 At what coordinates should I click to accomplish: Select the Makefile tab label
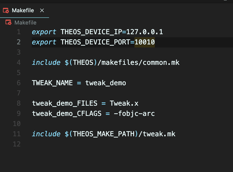point(23,10)
